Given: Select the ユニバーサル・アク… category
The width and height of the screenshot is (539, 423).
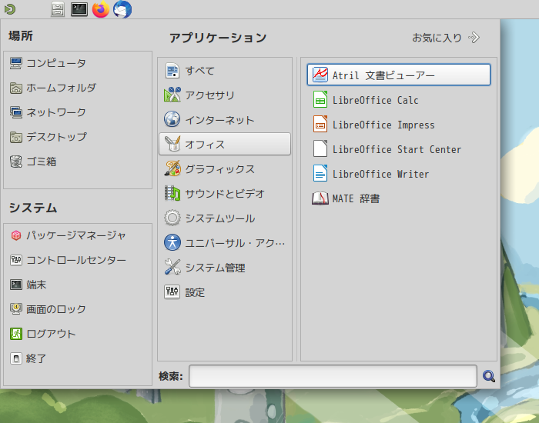Looking at the screenshot, I should coord(225,243).
